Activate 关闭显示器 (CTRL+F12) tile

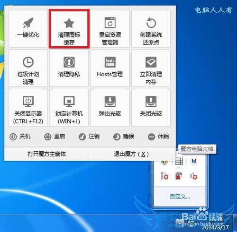[28, 108]
